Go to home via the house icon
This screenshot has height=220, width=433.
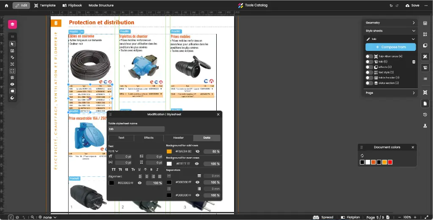pos(6,6)
